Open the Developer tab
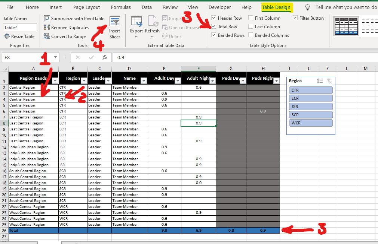Screen dimensions: 378x244 point(219,7)
